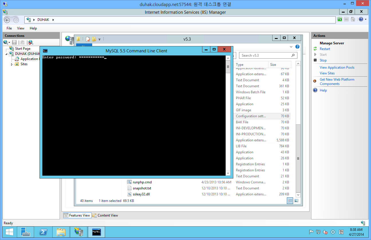
Task: Open PowerShell from the taskbar
Action: coord(43,232)
